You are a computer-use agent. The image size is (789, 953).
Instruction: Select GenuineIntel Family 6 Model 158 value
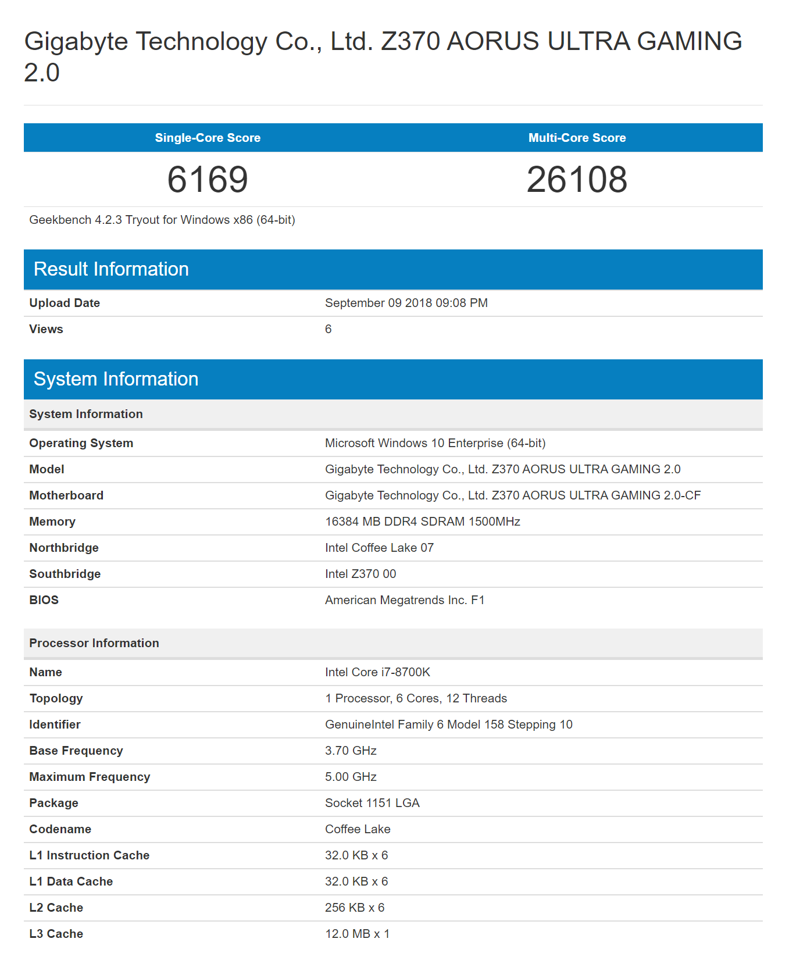point(449,724)
